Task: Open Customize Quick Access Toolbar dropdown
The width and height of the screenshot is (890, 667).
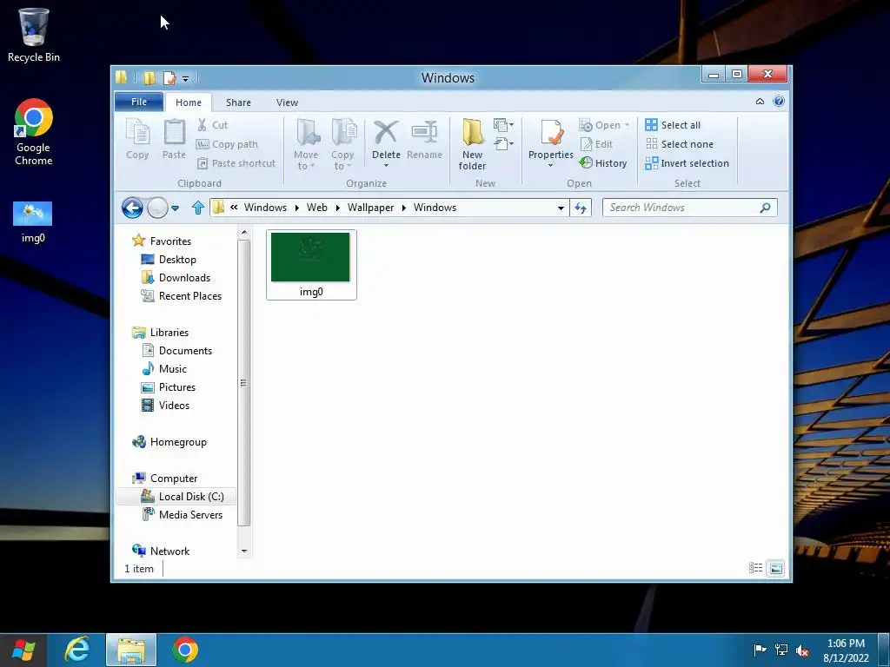Action: point(186,78)
